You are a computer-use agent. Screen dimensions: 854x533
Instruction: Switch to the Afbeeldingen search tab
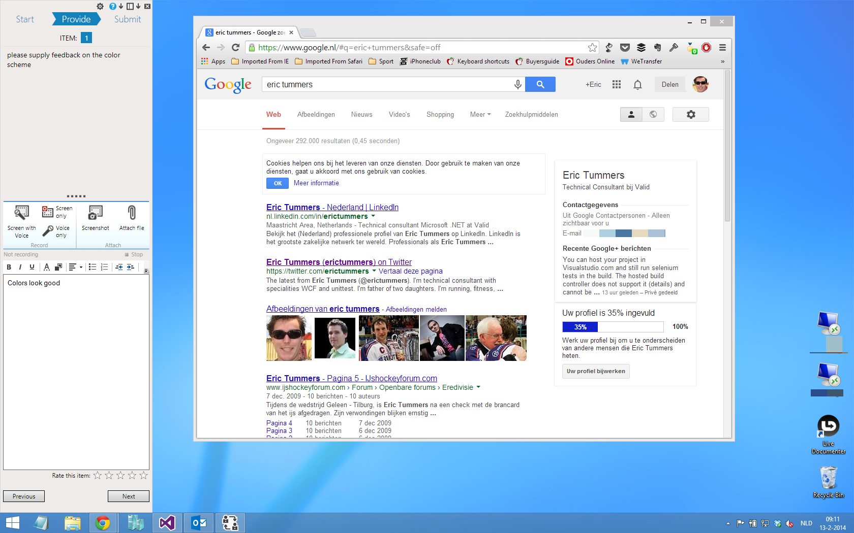[316, 115]
